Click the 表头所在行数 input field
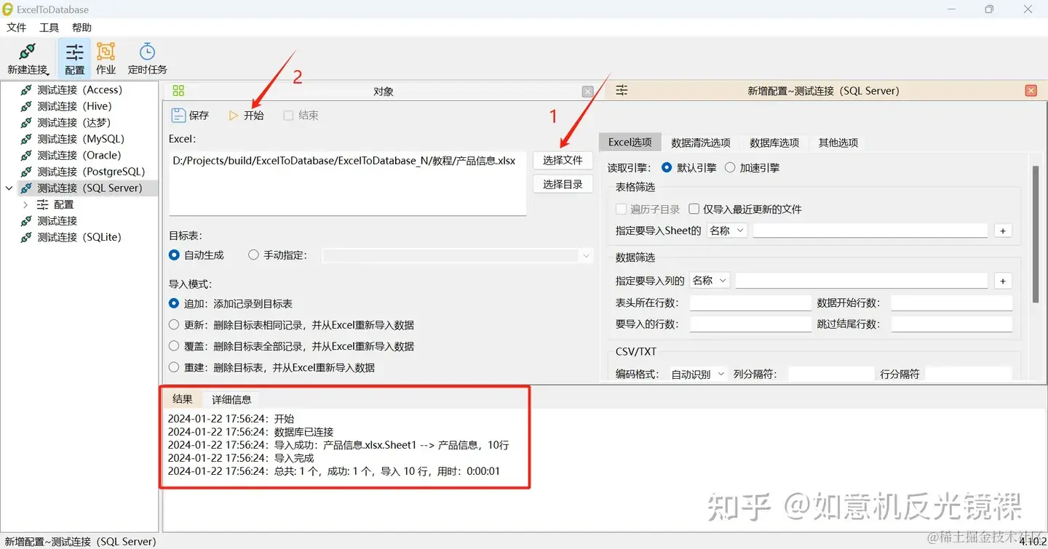The width and height of the screenshot is (1048, 549). [x=750, y=303]
